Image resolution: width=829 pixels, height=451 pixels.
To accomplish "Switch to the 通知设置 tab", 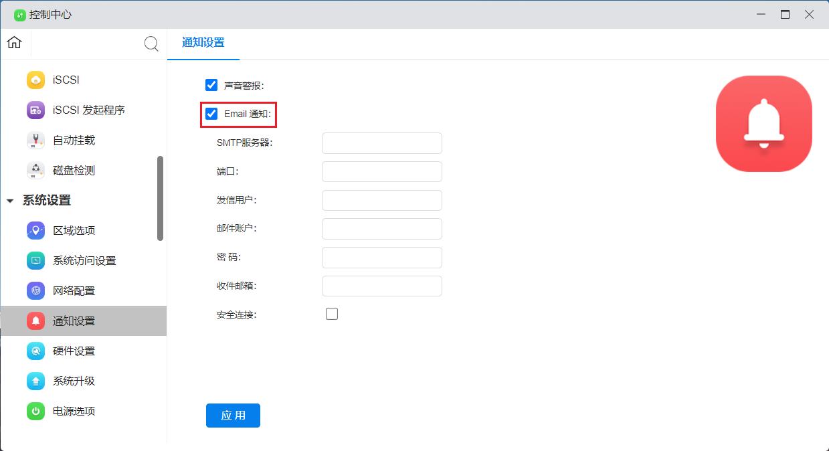I will pos(203,43).
